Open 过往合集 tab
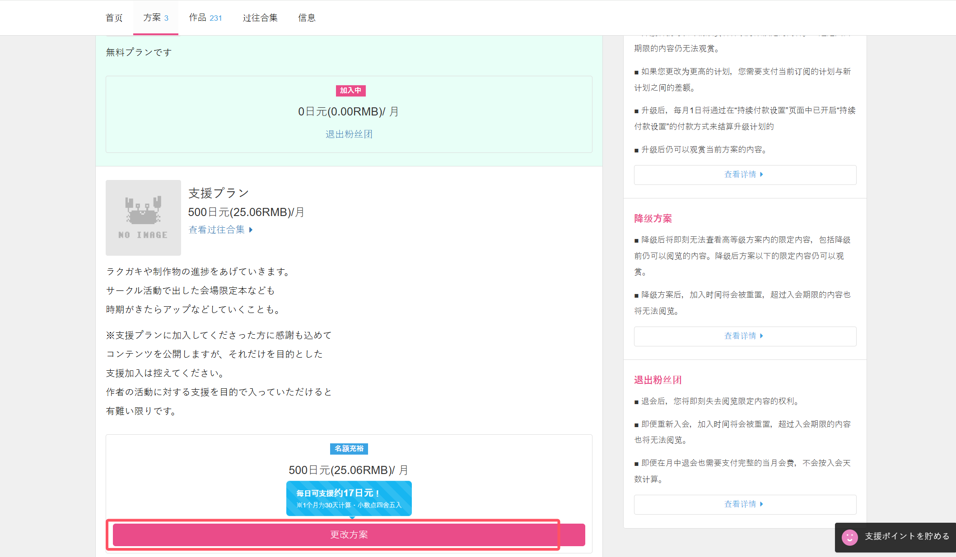 [260, 18]
